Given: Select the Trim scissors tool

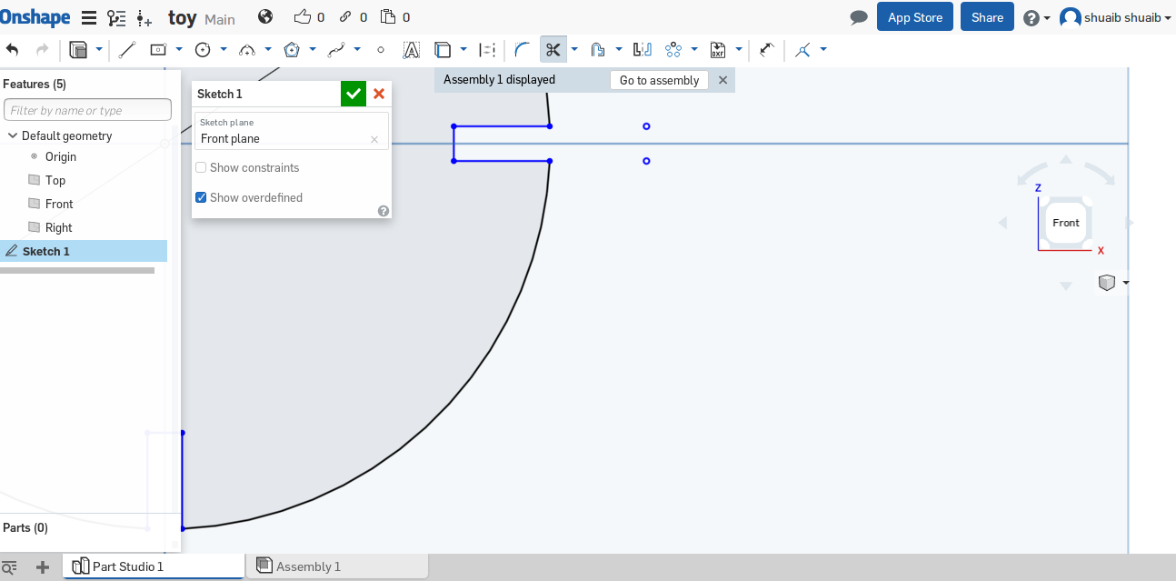Looking at the screenshot, I should tap(553, 49).
